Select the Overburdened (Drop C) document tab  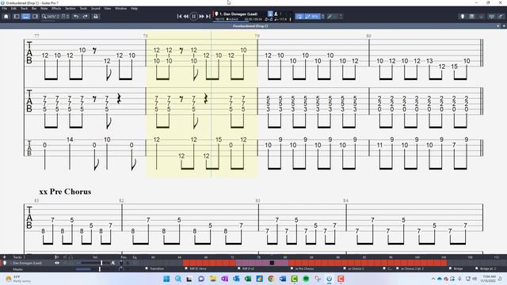tap(250, 26)
